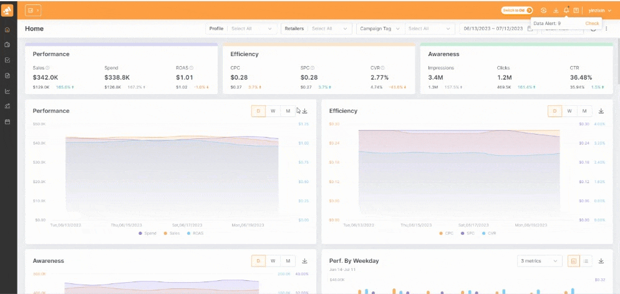620x294 pixels.
Task: Set Awareness chart to daily view
Action: (258, 261)
